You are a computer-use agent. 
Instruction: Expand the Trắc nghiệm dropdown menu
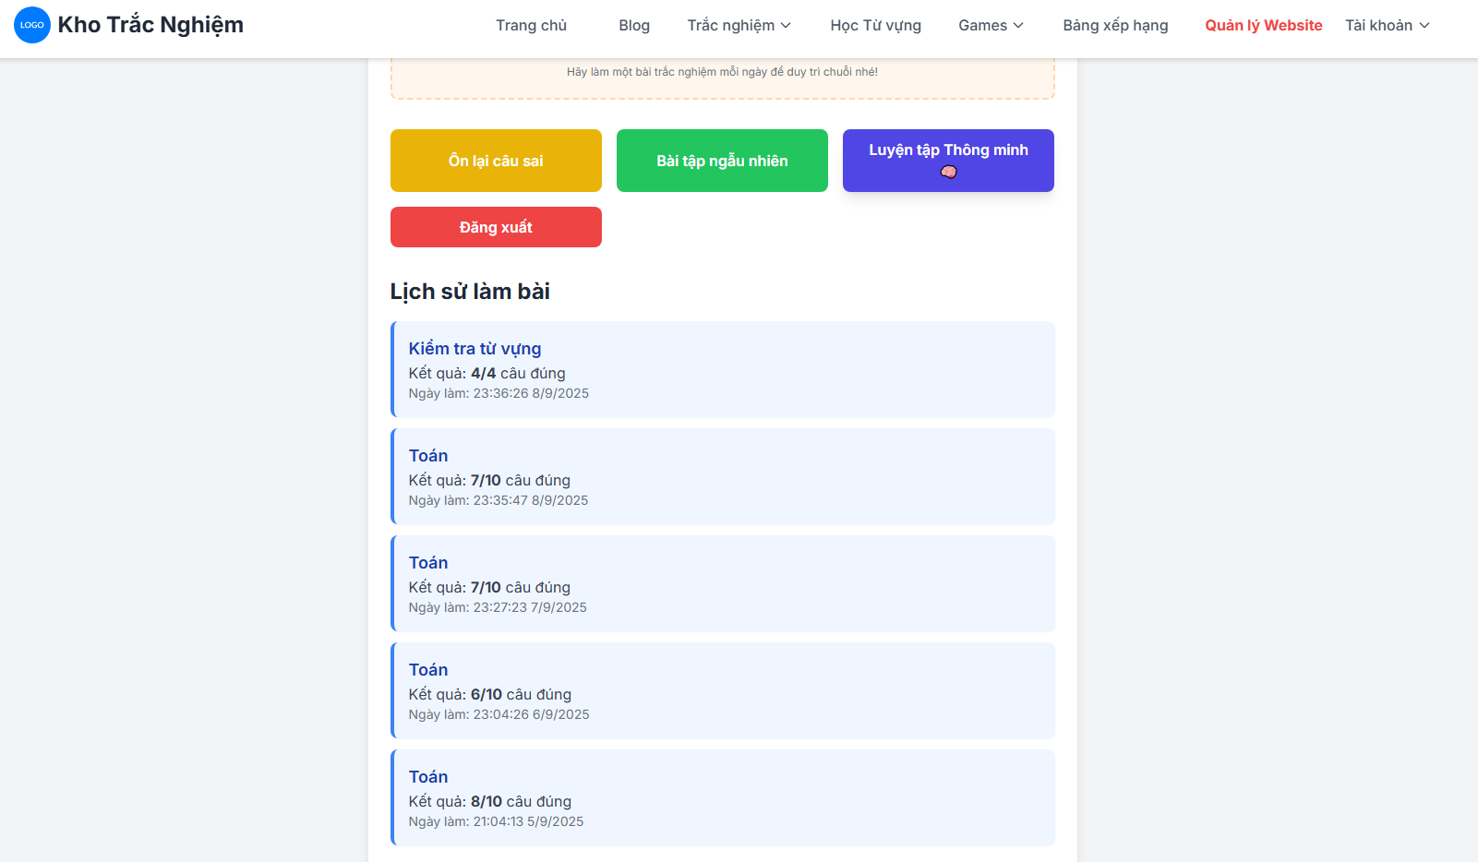pos(739,26)
